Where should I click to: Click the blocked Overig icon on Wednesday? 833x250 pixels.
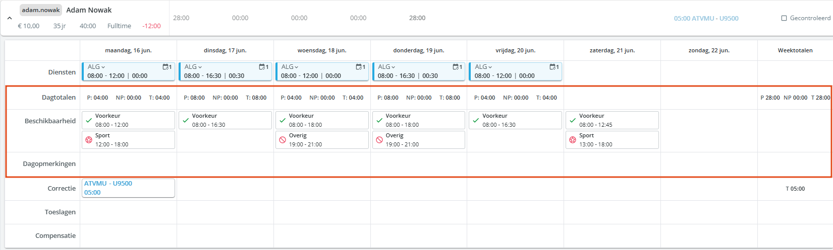tap(283, 140)
